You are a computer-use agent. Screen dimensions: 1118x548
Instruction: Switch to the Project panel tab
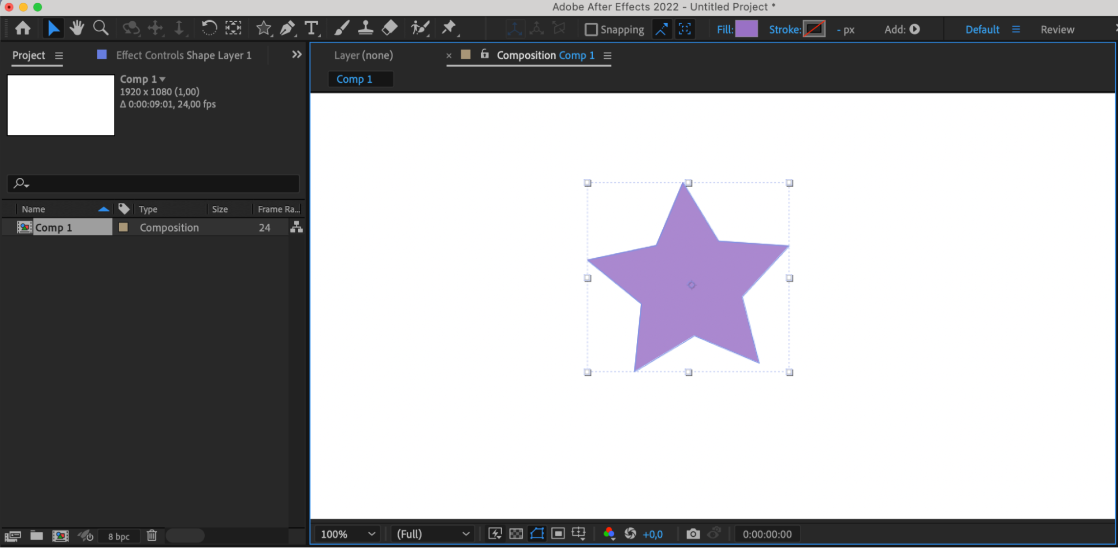(x=29, y=55)
